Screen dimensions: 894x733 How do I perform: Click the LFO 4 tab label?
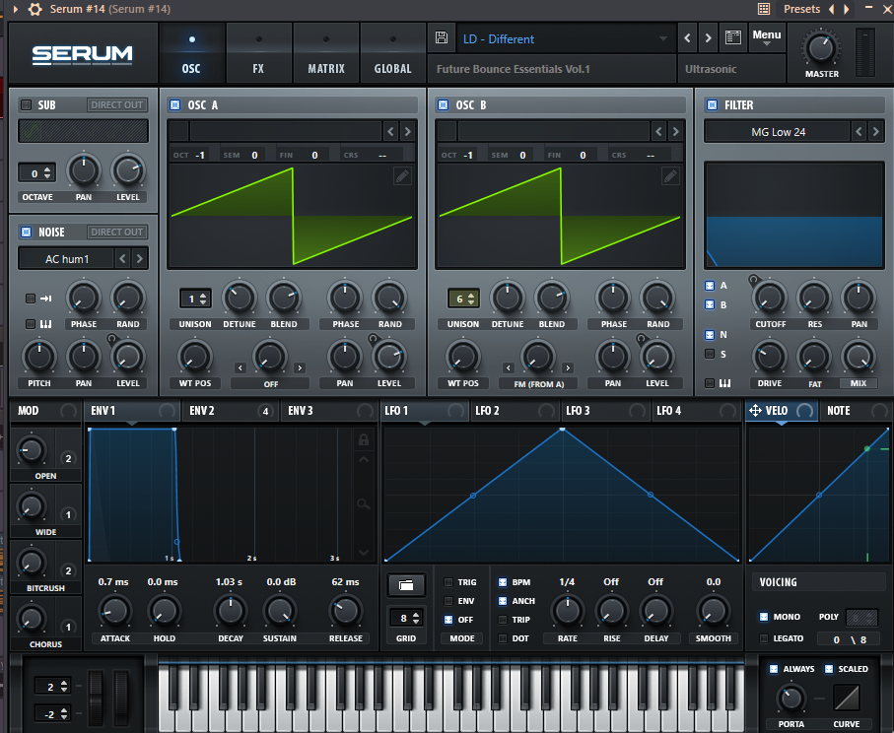click(669, 411)
